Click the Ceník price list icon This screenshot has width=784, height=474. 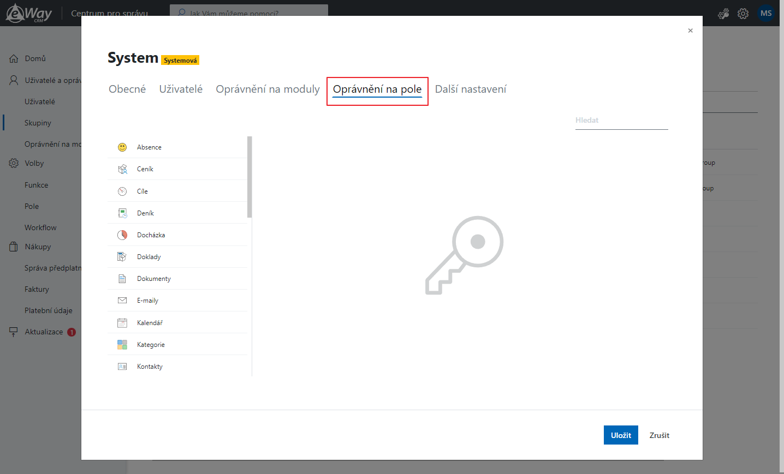pyautogui.click(x=122, y=169)
